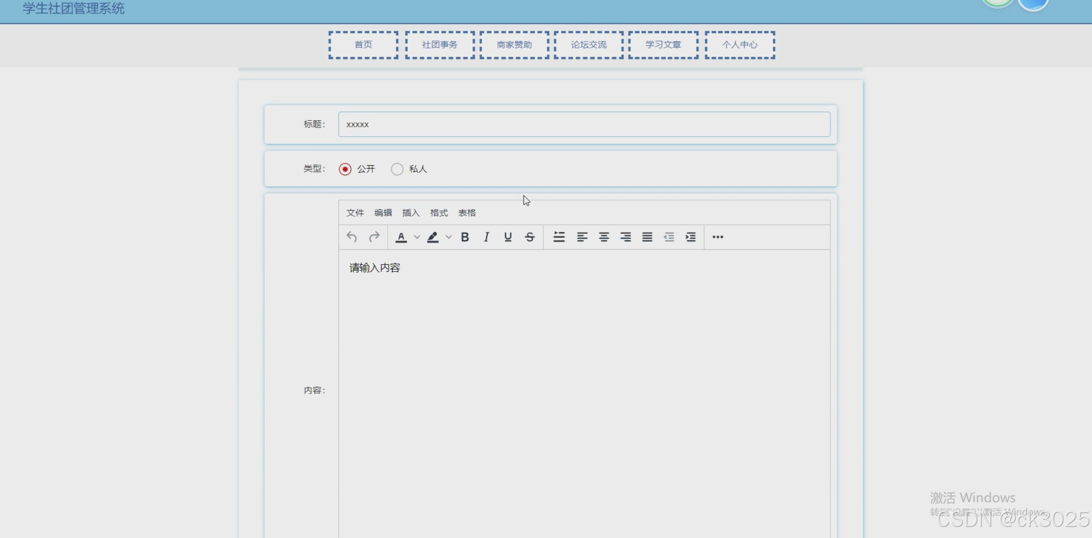Center align the text

pyautogui.click(x=604, y=237)
